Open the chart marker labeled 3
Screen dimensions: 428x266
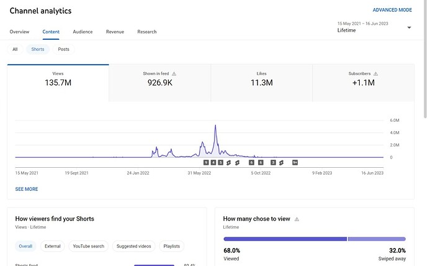273,163
